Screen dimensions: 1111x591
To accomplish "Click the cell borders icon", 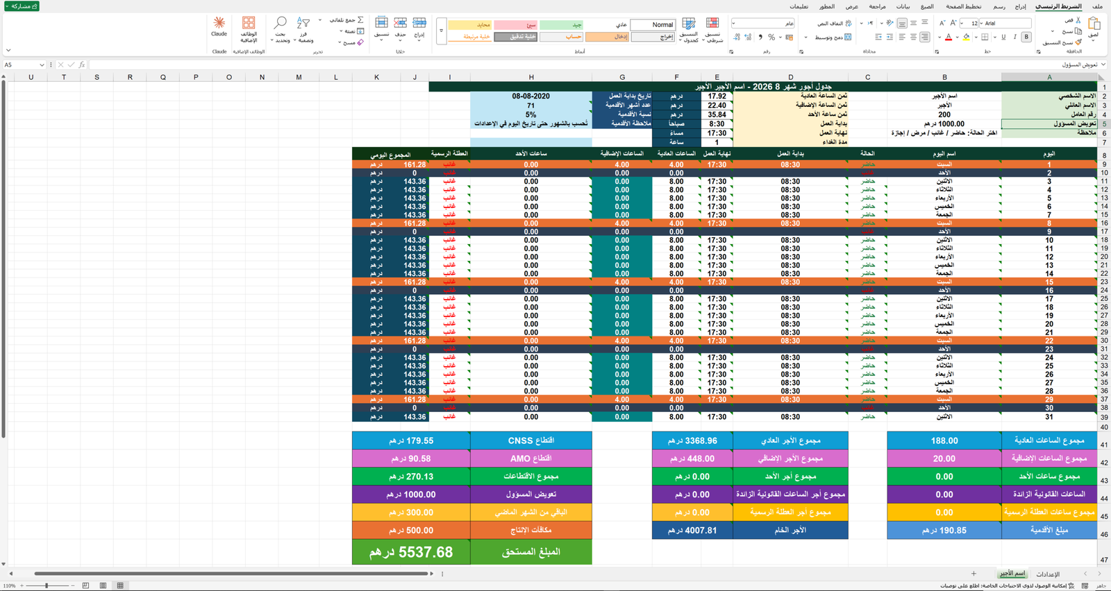I will [985, 37].
